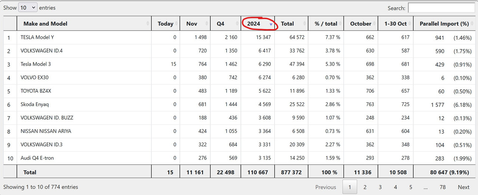Sort by Make and Model column
This screenshot has height=195, width=478.
click(x=84, y=24)
